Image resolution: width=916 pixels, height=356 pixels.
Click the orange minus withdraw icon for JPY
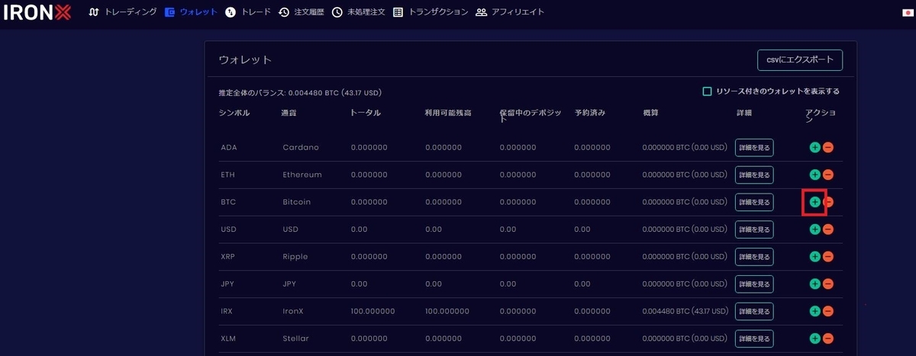coord(827,284)
